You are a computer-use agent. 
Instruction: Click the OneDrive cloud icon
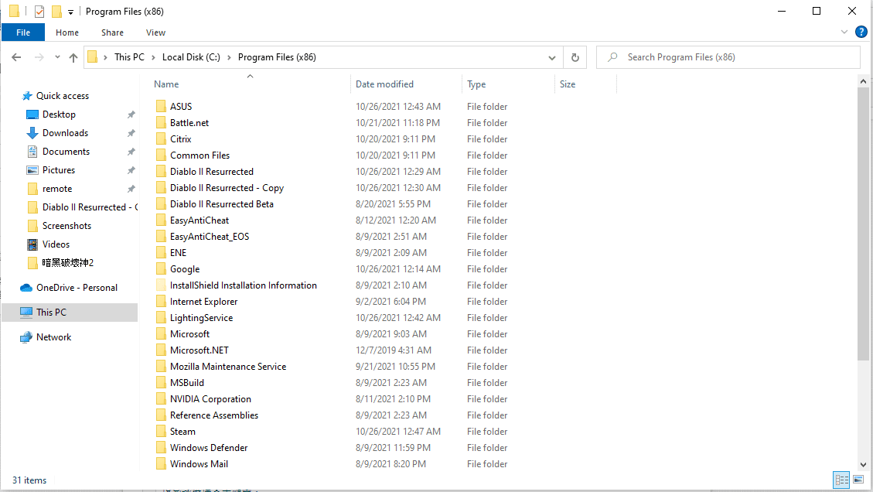26,288
